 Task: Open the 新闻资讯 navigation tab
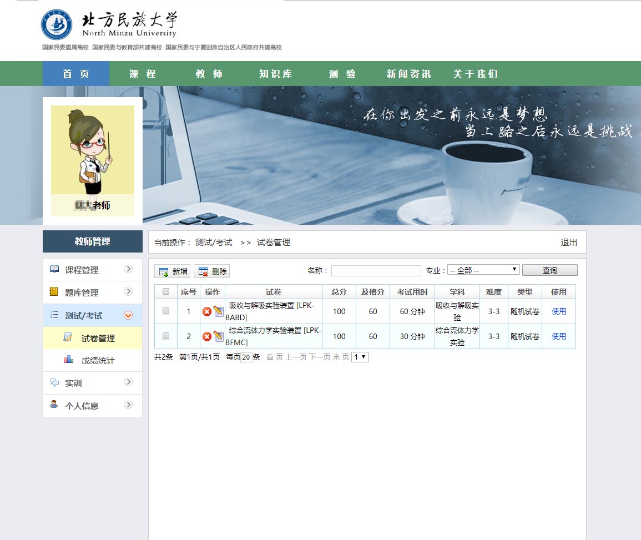click(408, 74)
